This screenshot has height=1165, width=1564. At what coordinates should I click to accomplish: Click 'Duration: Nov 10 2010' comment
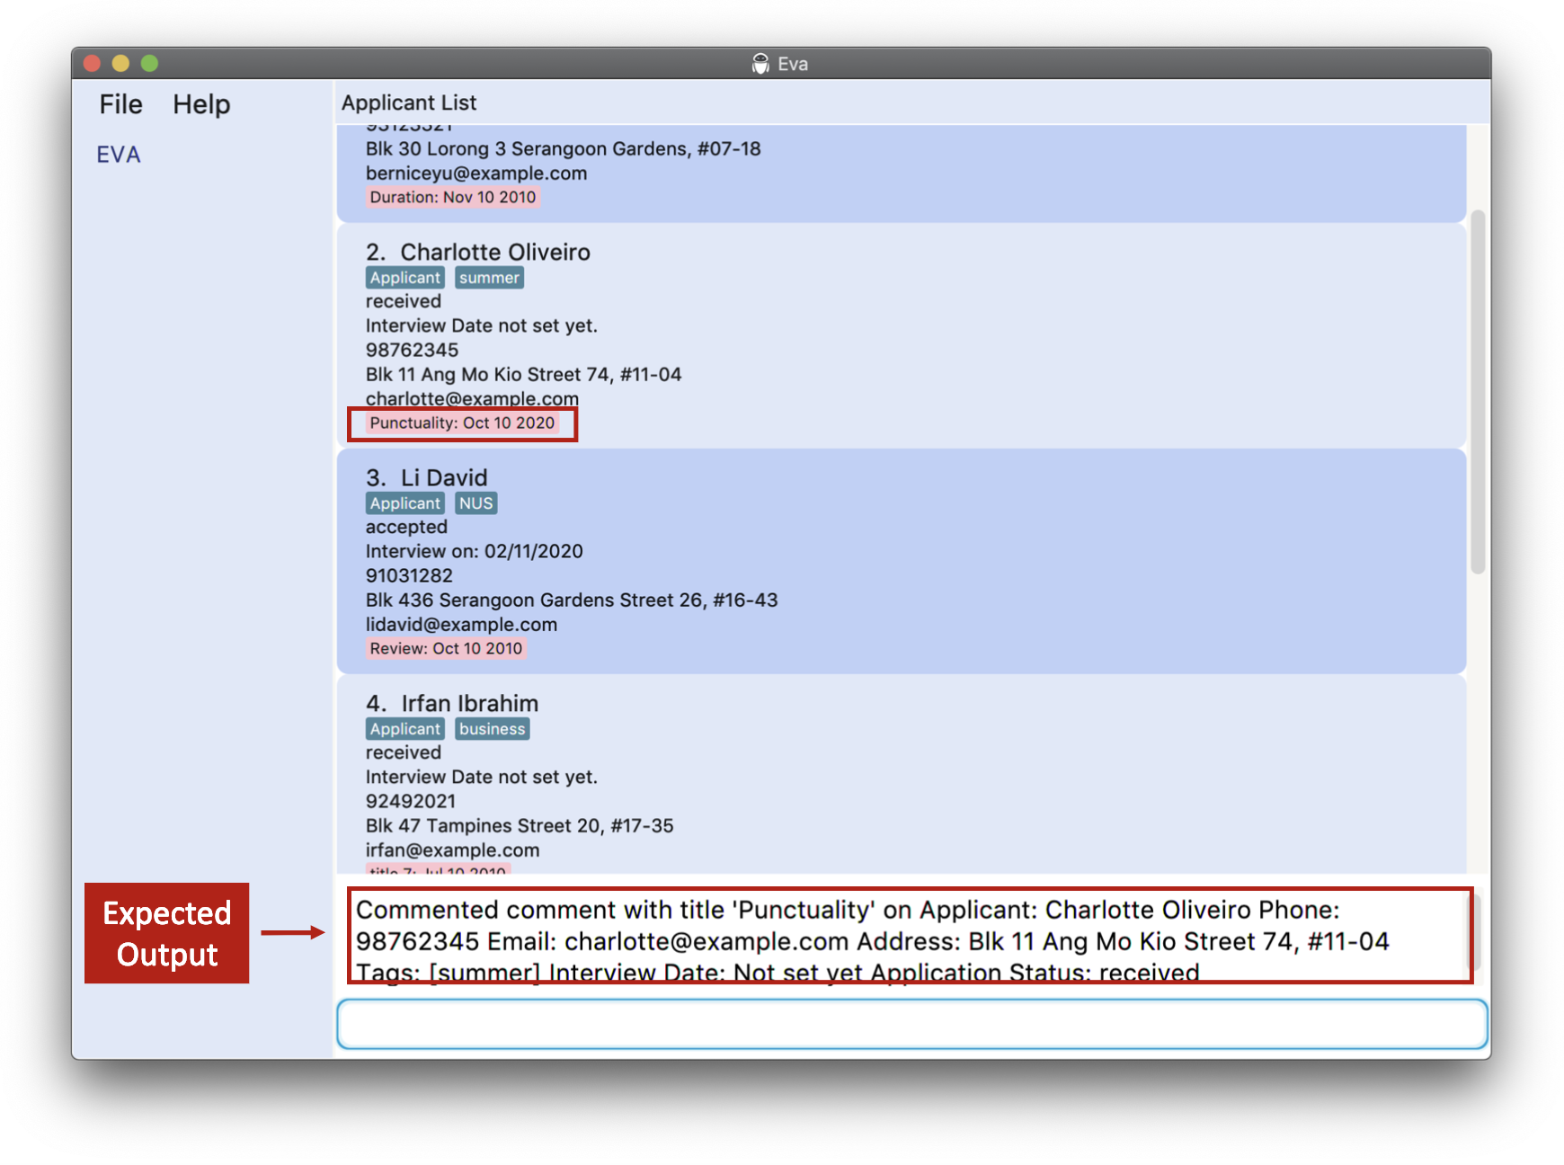(452, 198)
